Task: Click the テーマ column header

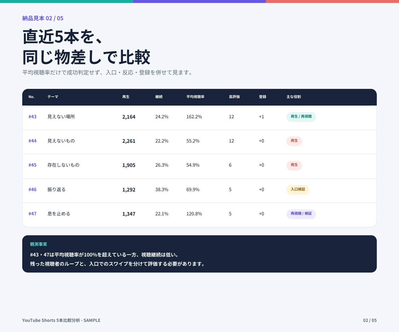Action: click(x=53, y=97)
